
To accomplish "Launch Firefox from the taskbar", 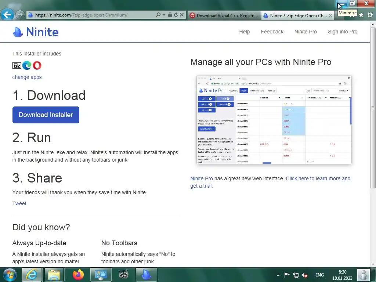I will coord(78,275).
